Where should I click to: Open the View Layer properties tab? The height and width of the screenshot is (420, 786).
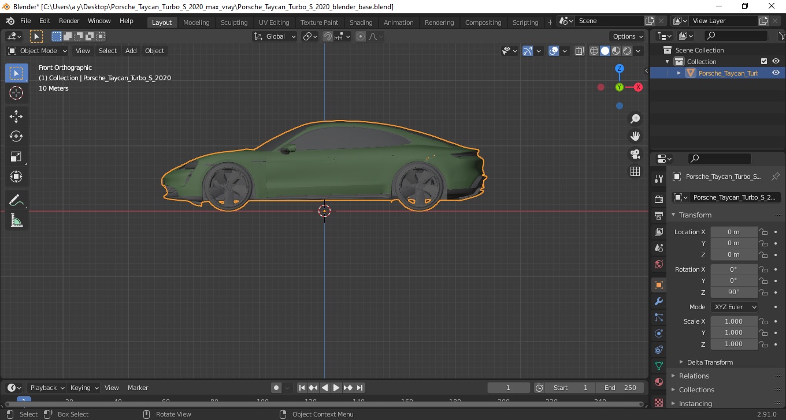[658, 232]
